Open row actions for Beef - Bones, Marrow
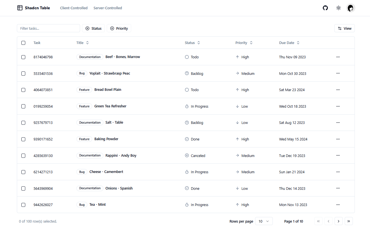Image resolution: width=370 pixels, height=238 pixels. pyautogui.click(x=338, y=57)
